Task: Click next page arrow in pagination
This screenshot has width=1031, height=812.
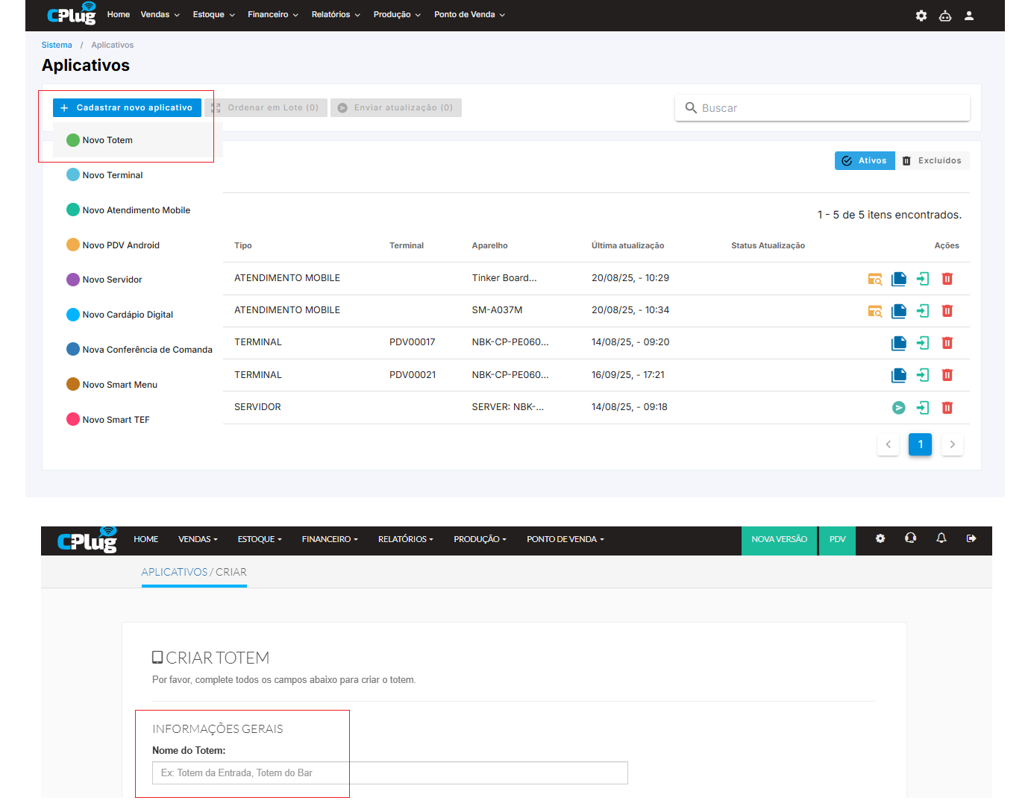Action: (x=952, y=444)
